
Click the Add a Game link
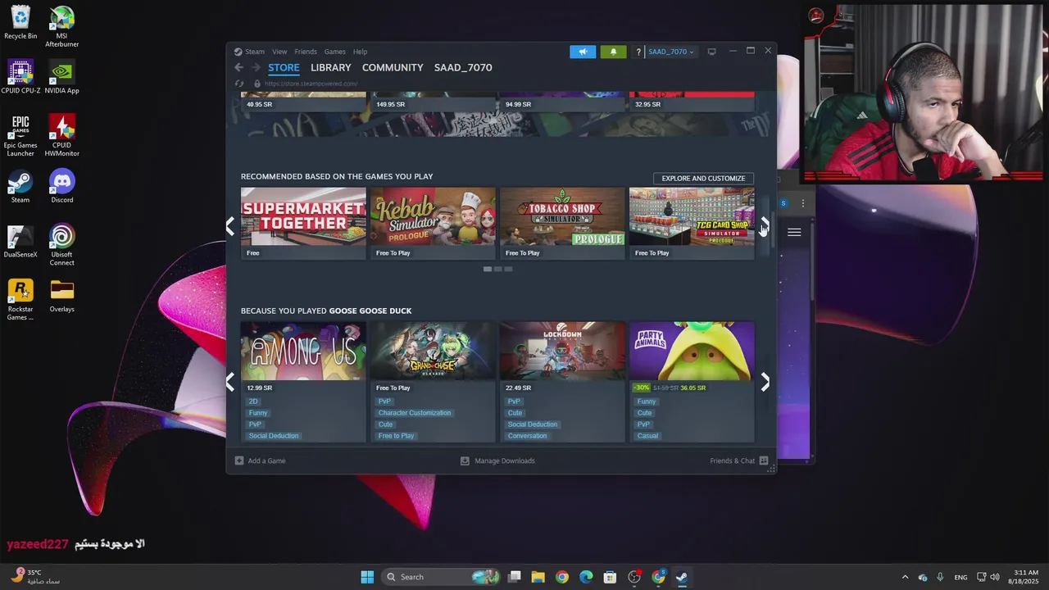[266, 461]
